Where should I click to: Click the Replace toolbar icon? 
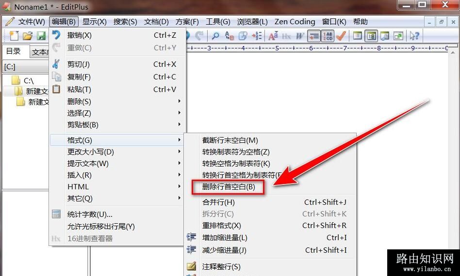229,36
